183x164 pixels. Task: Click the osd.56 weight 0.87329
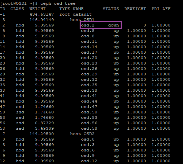(44, 123)
